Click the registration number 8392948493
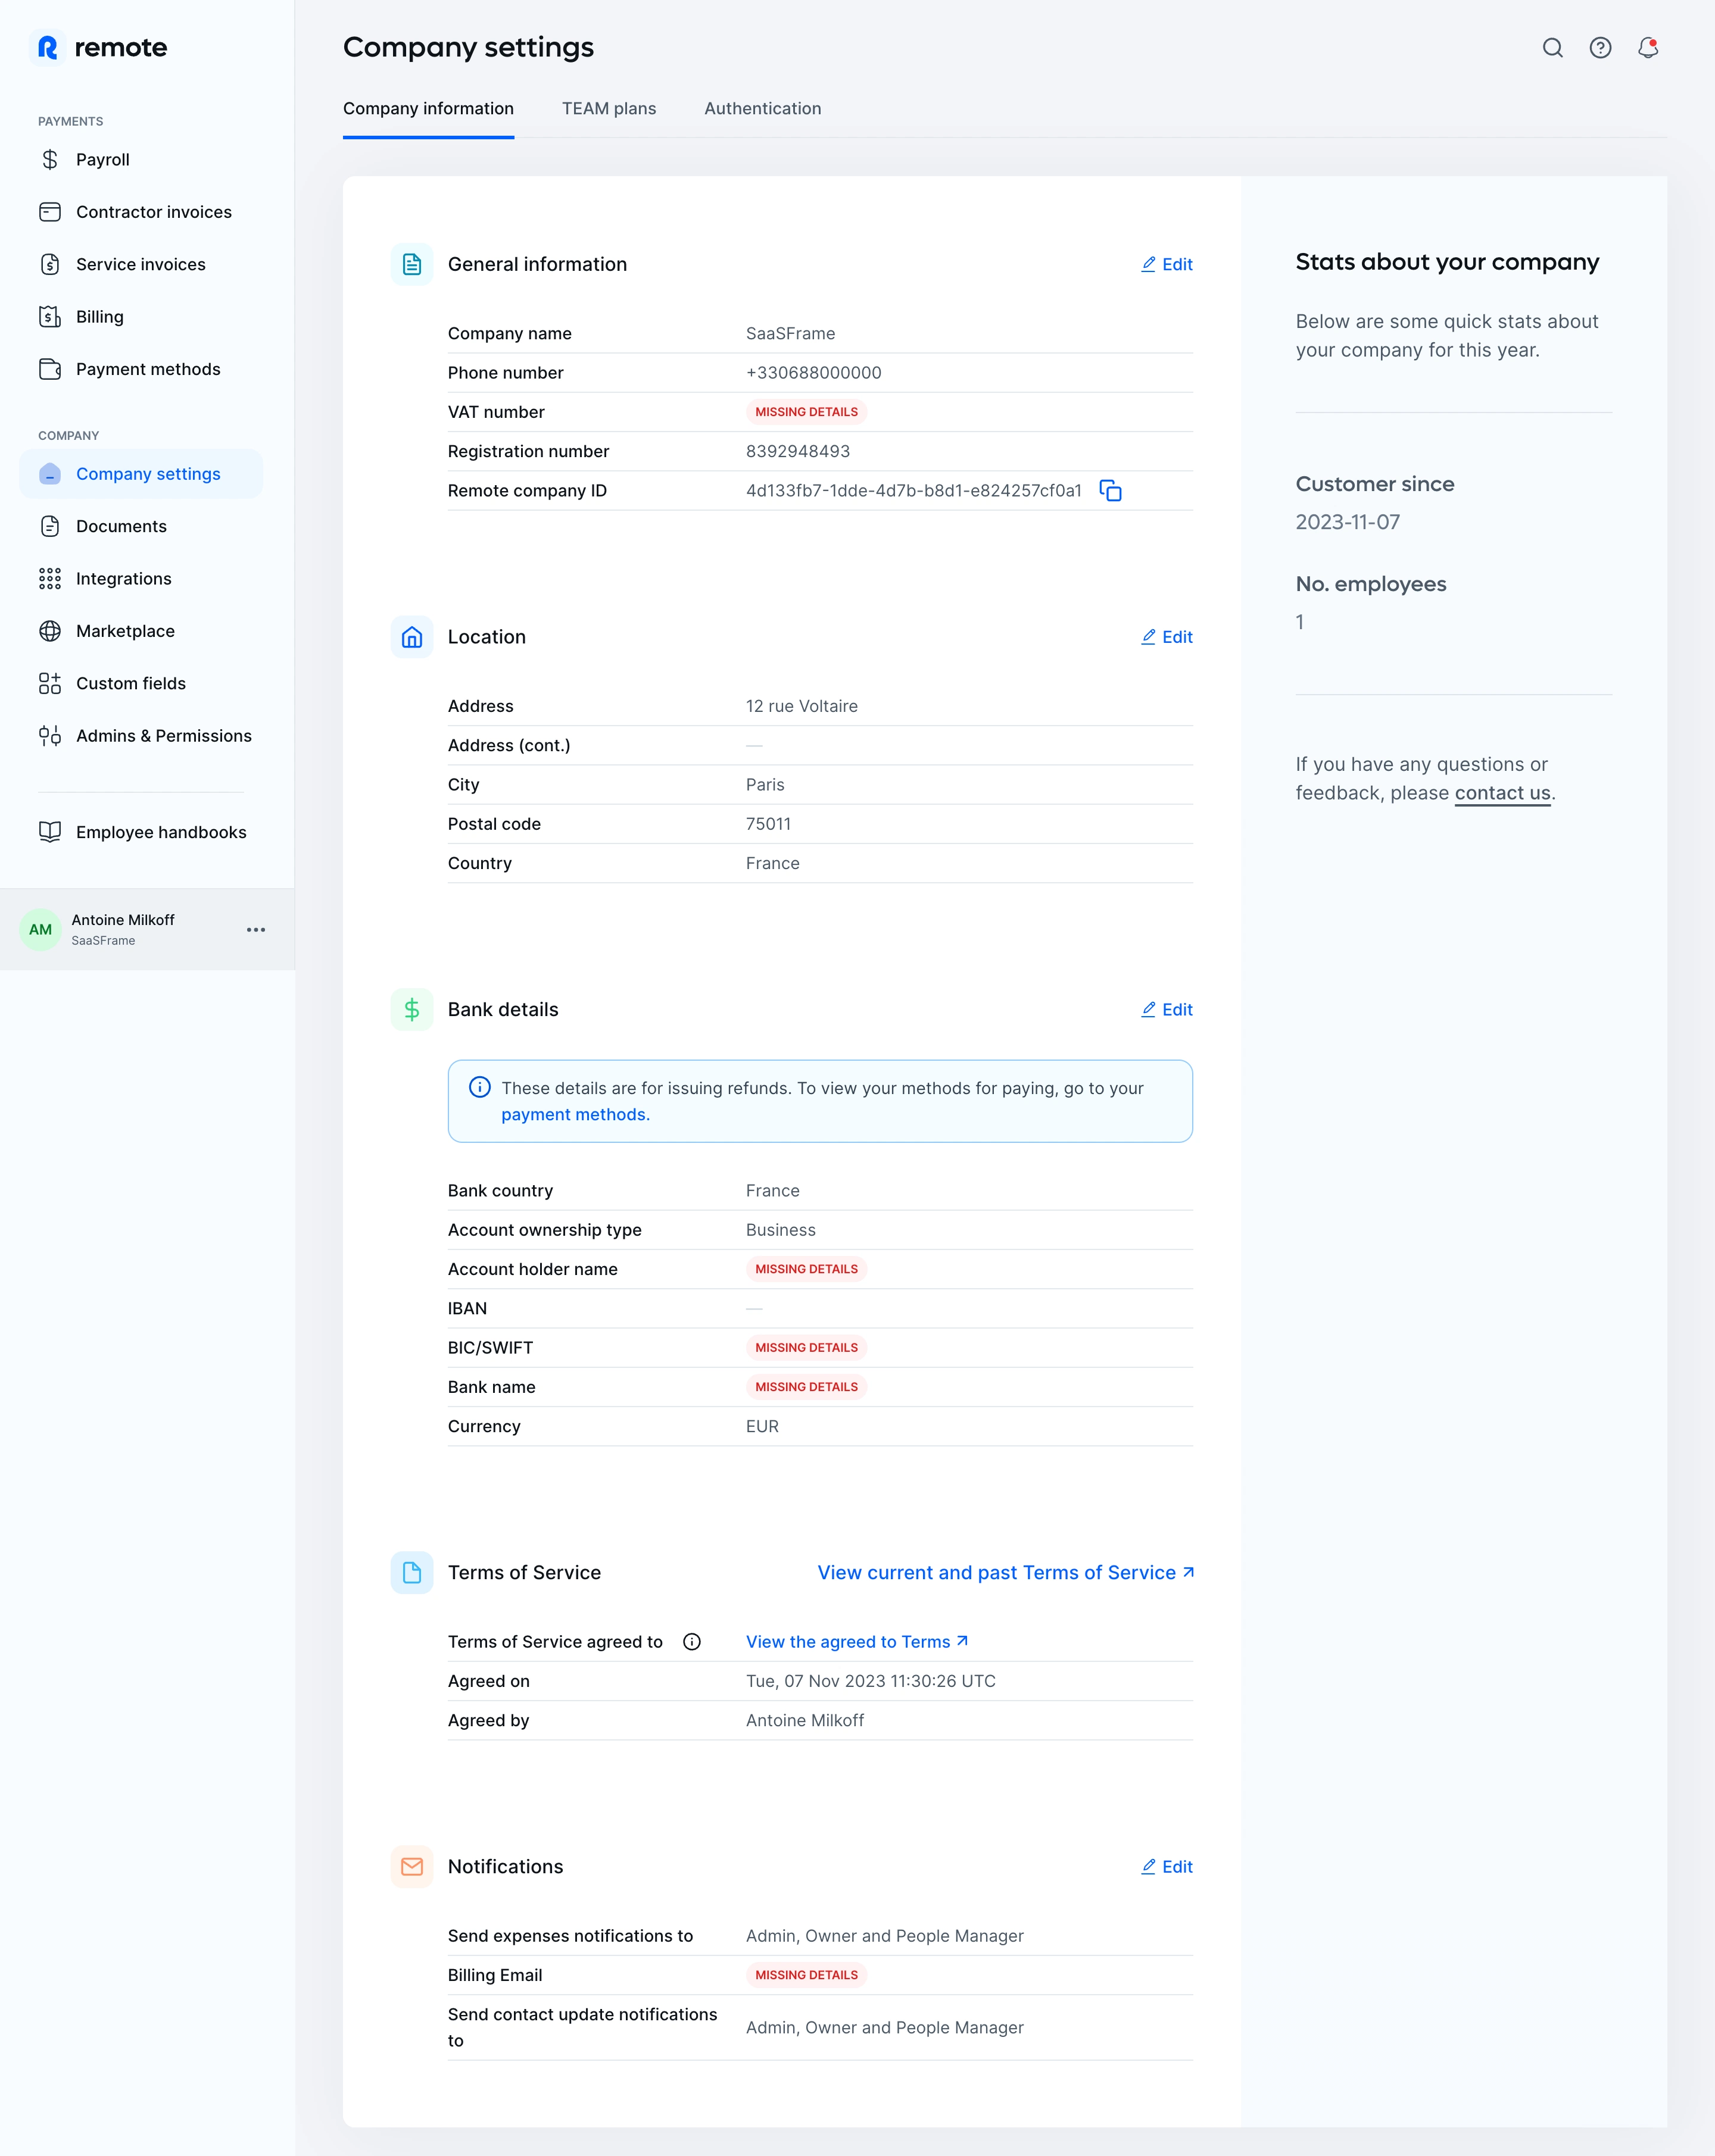 (x=797, y=451)
